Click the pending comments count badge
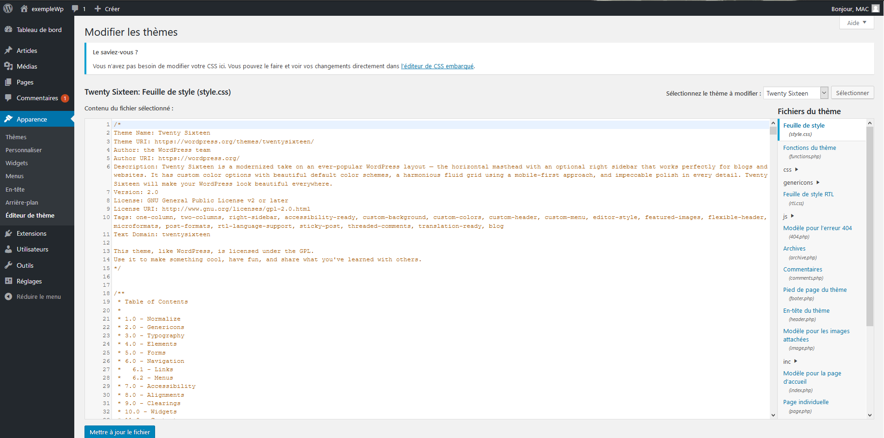 65,98
